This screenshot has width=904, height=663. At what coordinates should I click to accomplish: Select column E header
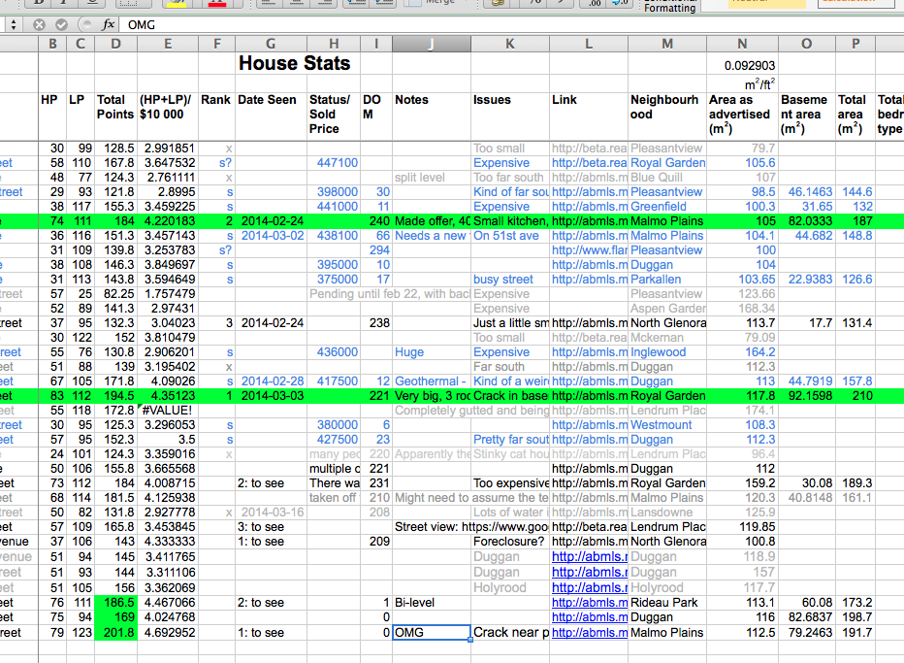168,44
